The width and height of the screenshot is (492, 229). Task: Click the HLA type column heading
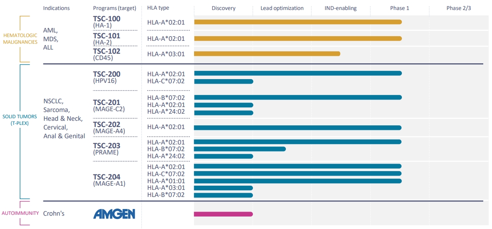[x=158, y=8]
